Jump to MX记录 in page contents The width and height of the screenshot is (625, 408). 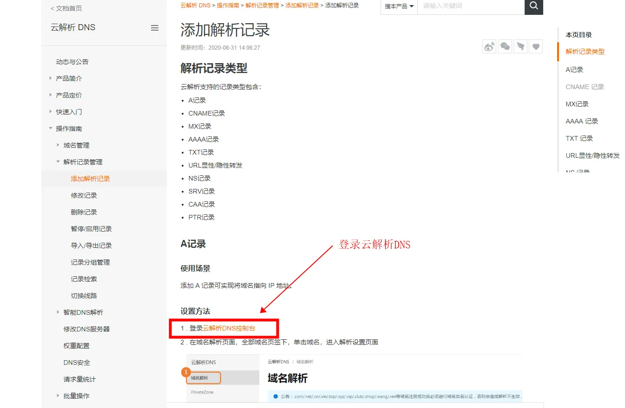click(x=577, y=104)
